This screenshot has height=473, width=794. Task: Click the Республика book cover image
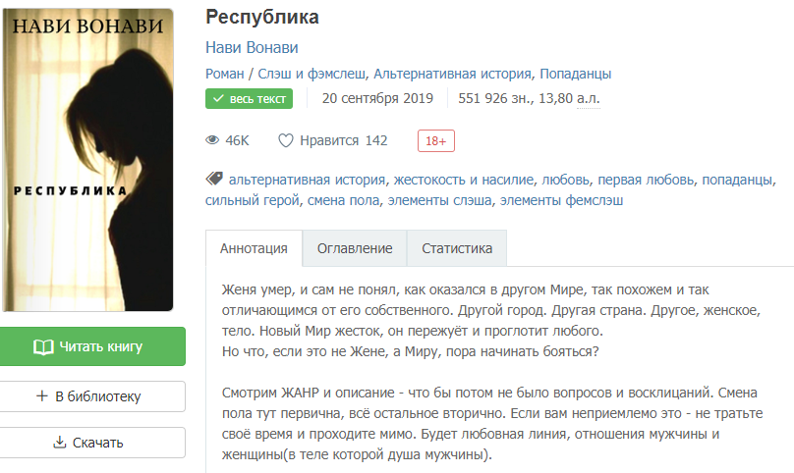click(87, 160)
